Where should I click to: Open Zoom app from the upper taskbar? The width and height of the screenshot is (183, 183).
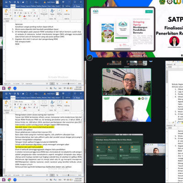coord(15,88)
